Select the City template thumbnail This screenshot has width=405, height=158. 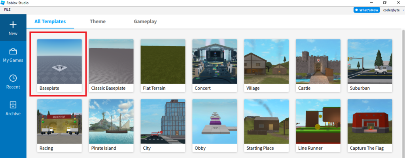(x=163, y=122)
